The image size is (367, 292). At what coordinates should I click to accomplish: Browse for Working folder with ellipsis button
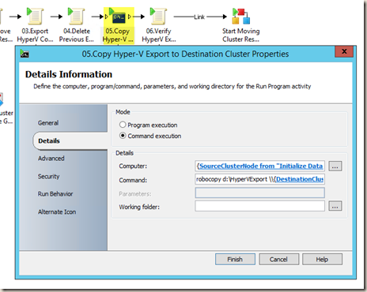(335, 206)
